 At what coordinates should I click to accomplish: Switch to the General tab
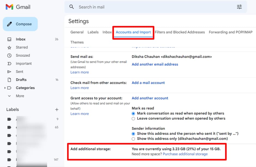tap(77, 32)
